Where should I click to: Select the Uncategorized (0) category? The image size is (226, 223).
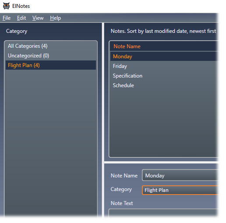pyautogui.click(x=51, y=56)
